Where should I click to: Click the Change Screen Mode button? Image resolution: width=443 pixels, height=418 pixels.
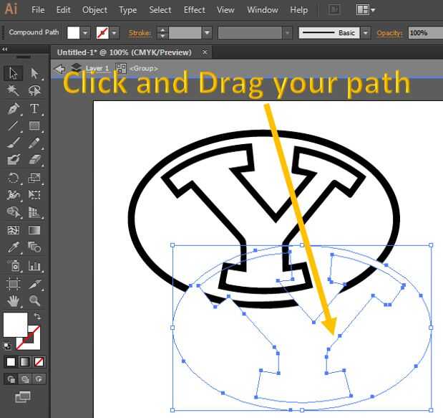pyautogui.click(x=23, y=396)
